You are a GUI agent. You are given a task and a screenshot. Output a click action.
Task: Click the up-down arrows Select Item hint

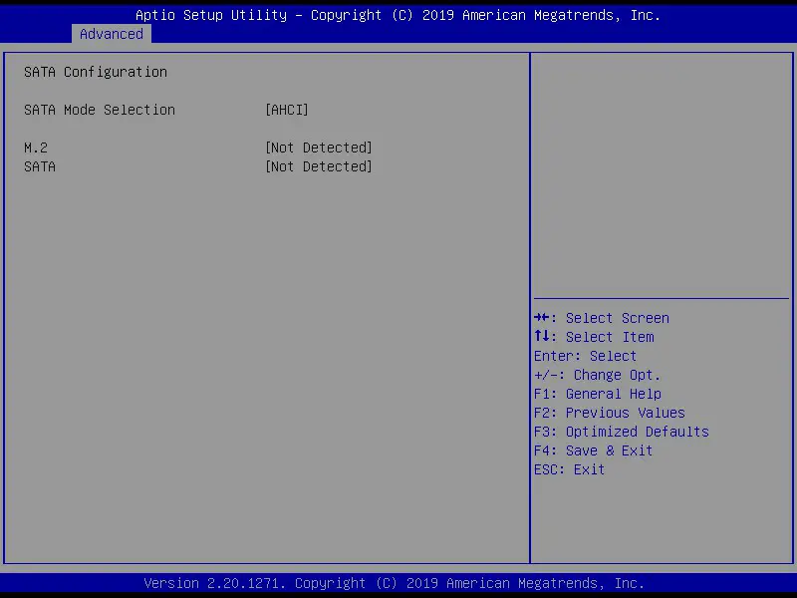594,337
